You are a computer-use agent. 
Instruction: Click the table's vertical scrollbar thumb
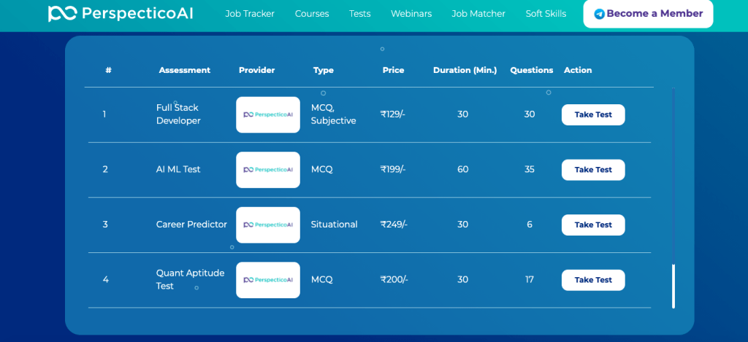click(x=673, y=287)
